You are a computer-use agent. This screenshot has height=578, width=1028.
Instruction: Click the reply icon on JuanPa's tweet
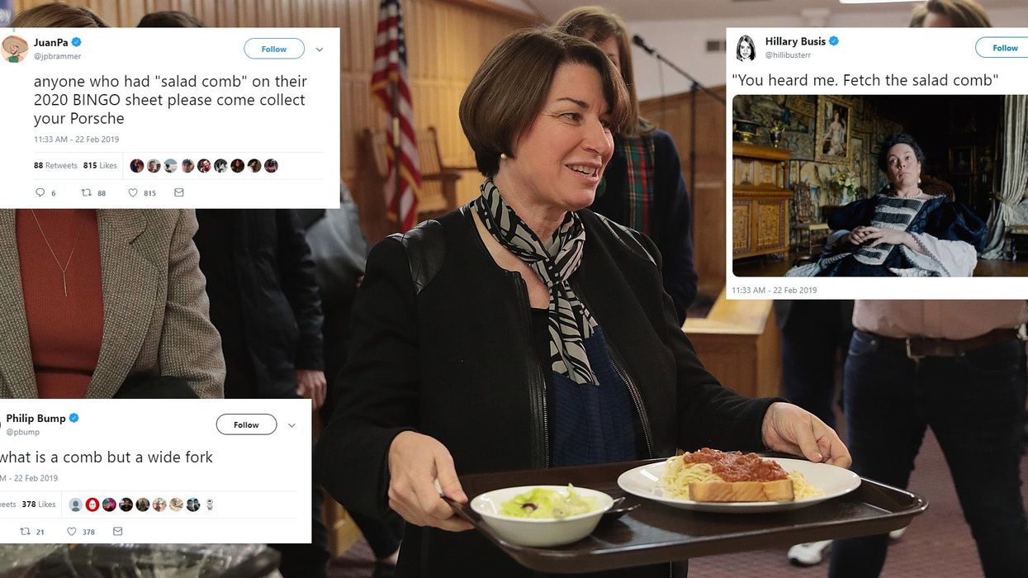[40, 192]
